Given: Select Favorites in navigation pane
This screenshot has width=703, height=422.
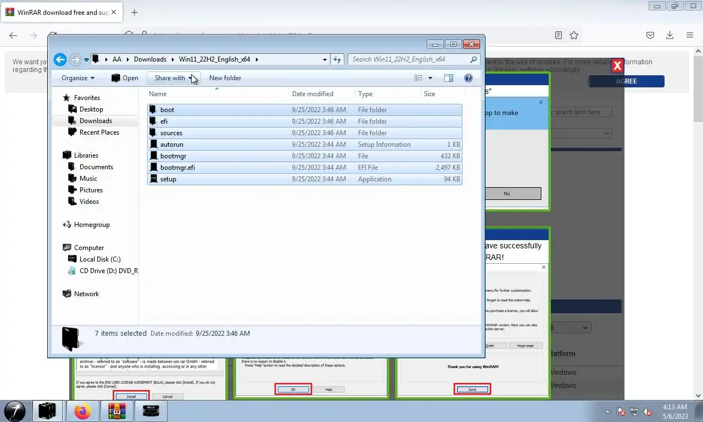Looking at the screenshot, I should pos(87,98).
